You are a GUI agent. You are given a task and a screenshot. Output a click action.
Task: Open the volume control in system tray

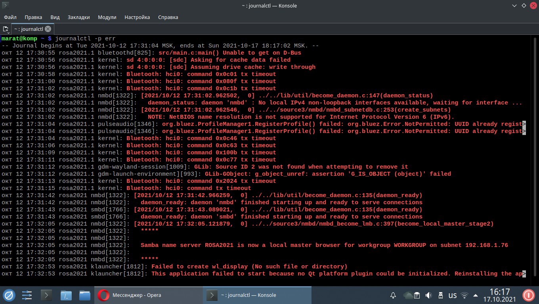click(x=428, y=295)
